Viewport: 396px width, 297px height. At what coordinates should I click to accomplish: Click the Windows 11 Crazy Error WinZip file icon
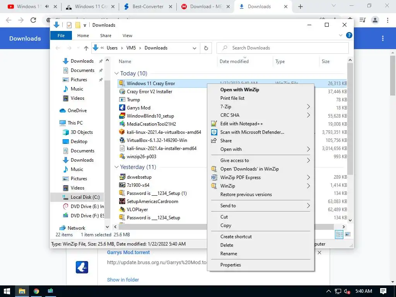click(122, 83)
